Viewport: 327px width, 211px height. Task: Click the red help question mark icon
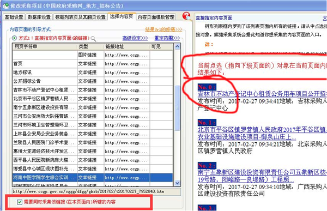[186, 16]
